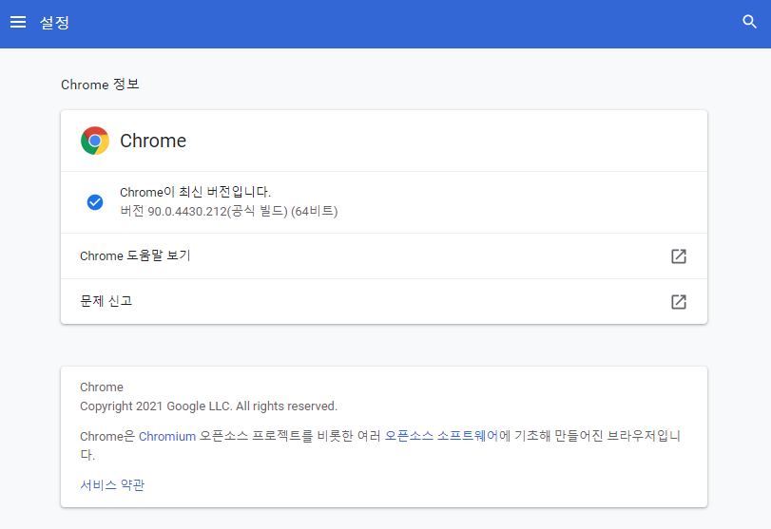Click the search settings magnifier icon
Screen dimensions: 771x529
pyautogui.click(x=749, y=22)
